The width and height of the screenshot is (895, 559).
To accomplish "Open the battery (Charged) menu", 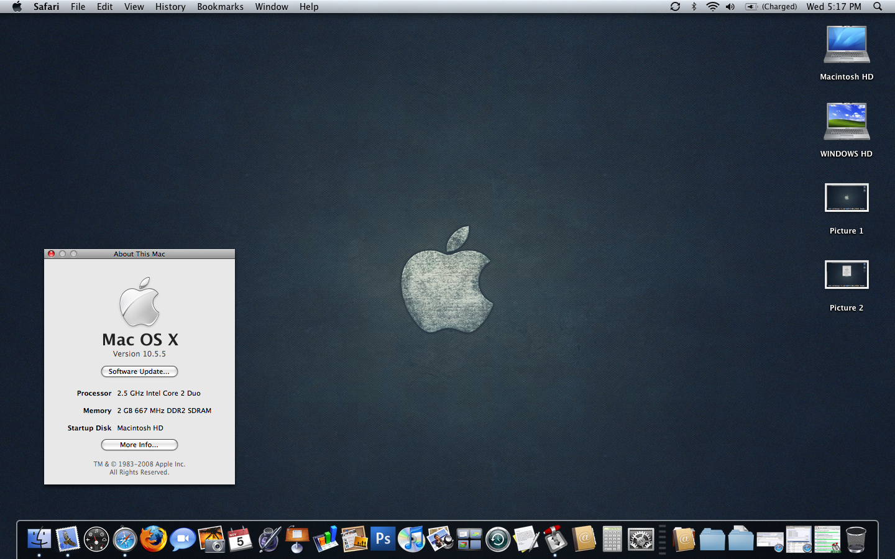I will coord(771,7).
